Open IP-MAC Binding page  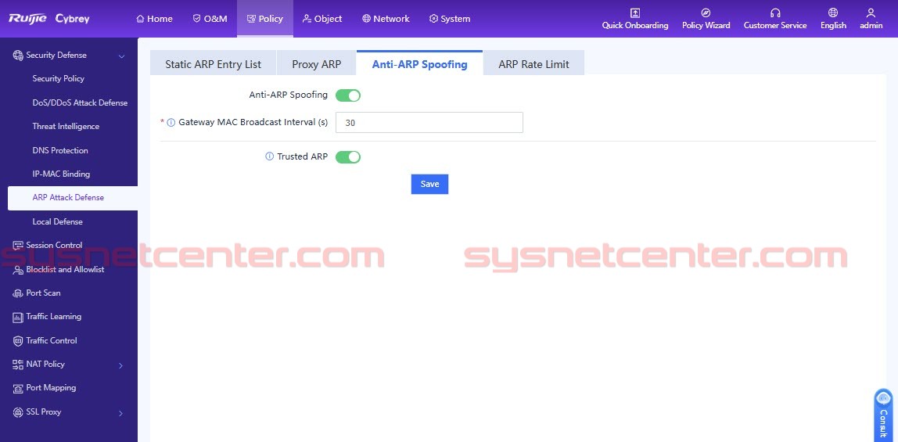coord(61,174)
